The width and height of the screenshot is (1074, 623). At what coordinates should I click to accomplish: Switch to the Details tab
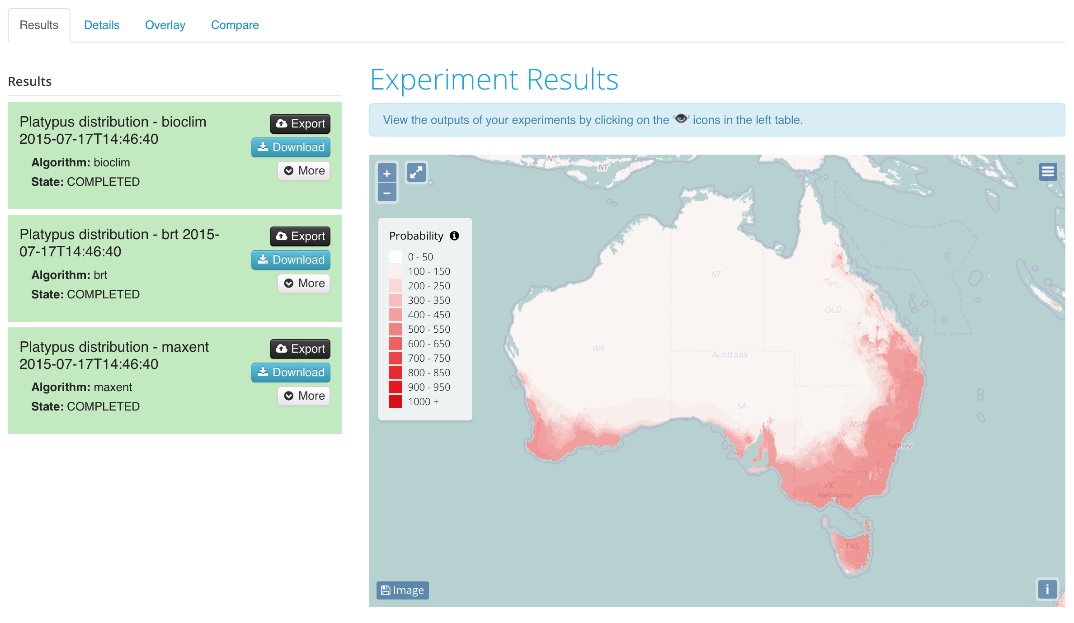[x=102, y=25]
